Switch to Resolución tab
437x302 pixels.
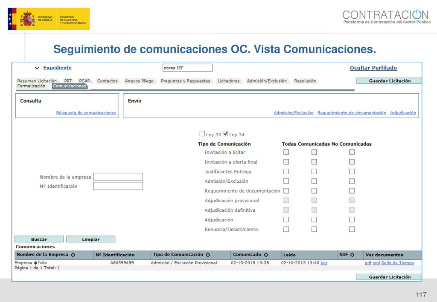click(x=305, y=81)
